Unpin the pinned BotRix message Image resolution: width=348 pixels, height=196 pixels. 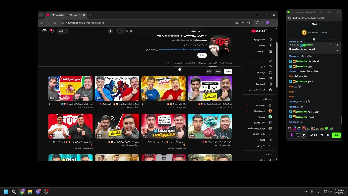click(331, 45)
